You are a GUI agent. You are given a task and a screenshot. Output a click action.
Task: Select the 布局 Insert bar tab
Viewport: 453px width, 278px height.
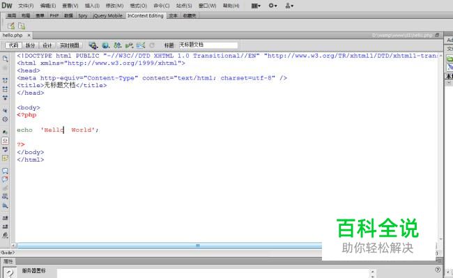26,15
